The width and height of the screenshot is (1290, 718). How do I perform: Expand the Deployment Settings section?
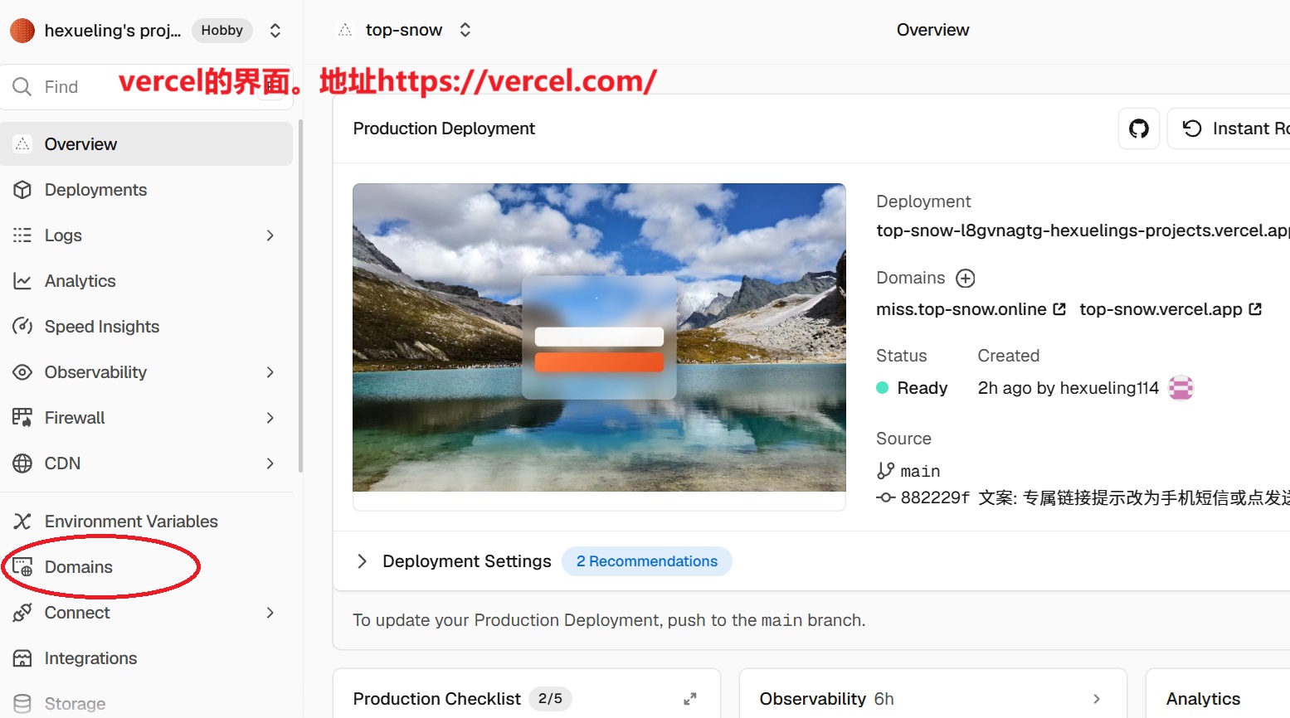tap(362, 561)
